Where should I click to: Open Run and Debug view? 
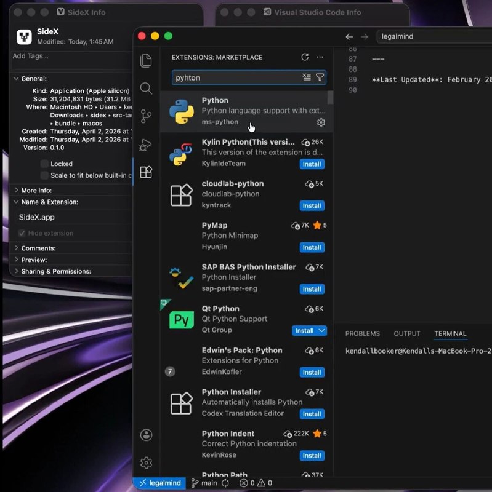[x=145, y=145]
